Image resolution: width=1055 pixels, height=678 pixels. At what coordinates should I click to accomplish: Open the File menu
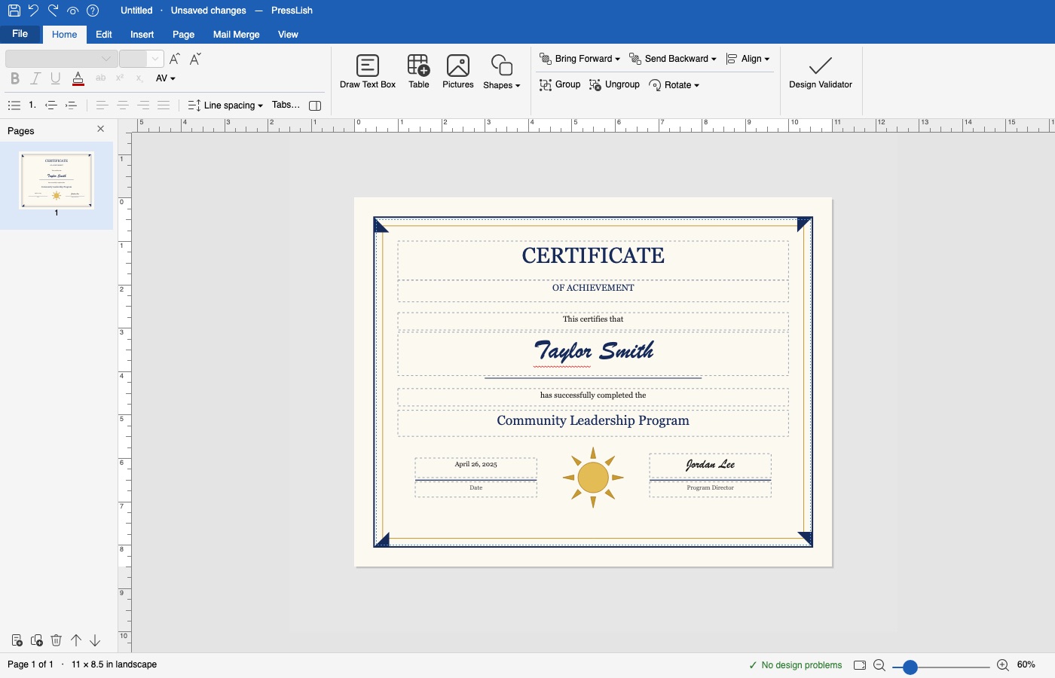point(20,34)
